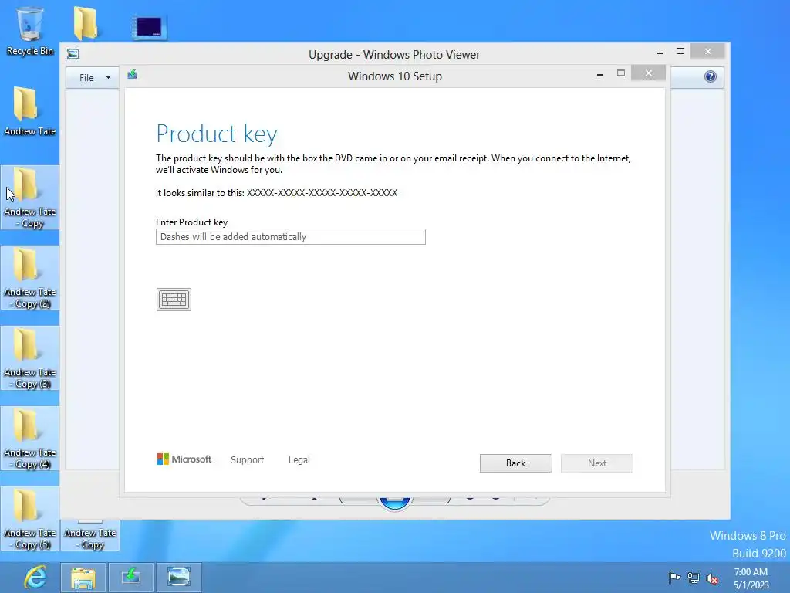Select the Andrew Tate folder
Viewport: 790px width, 593px height.
30,111
